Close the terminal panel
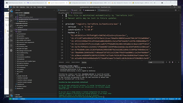The height and width of the screenshot is (103, 183). point(179,62)
